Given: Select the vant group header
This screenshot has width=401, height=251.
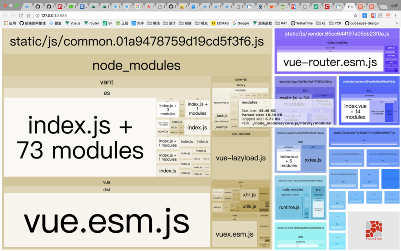Looking at the screenshot, I should click(x=107, y=82).
